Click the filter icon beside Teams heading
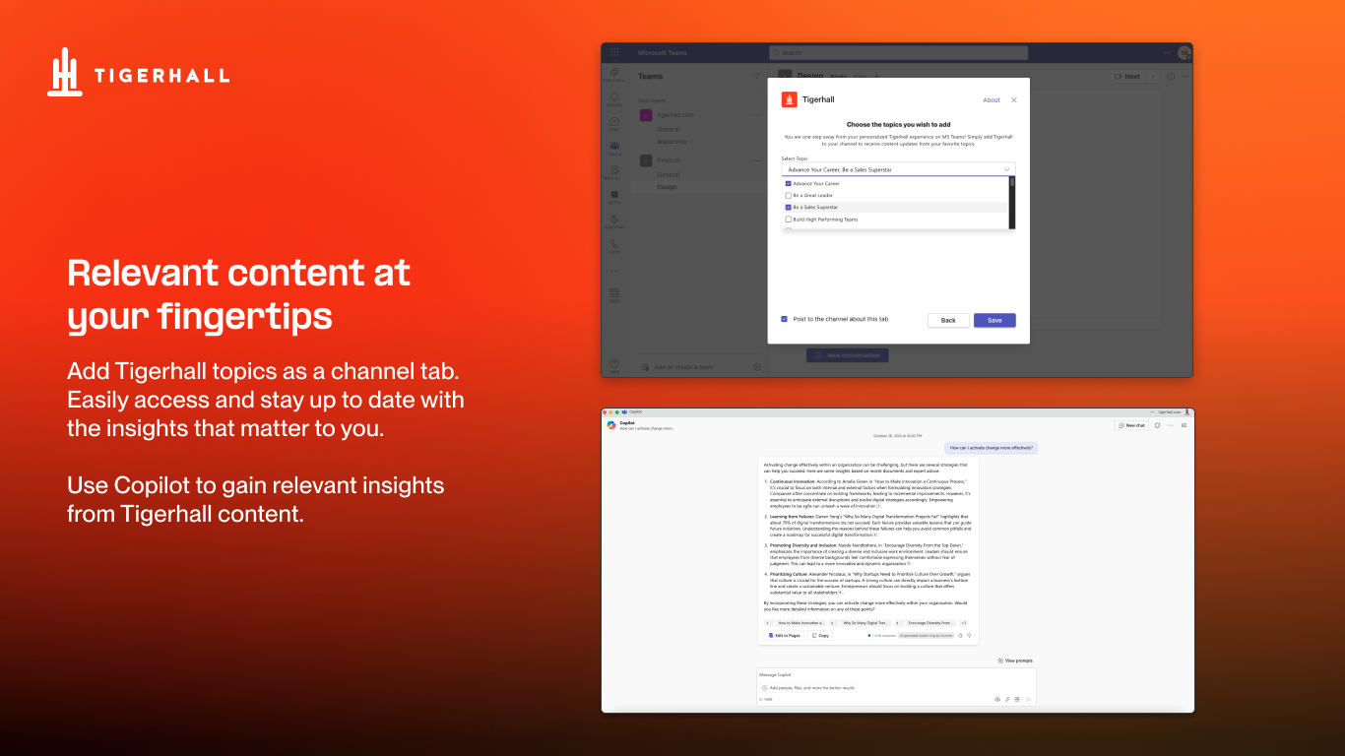The width and height of the screenshot is (1345, 756). coord(757,76)
